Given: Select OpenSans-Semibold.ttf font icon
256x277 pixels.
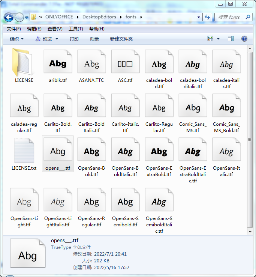Looking at the screenshot, I should click(125, 200).
